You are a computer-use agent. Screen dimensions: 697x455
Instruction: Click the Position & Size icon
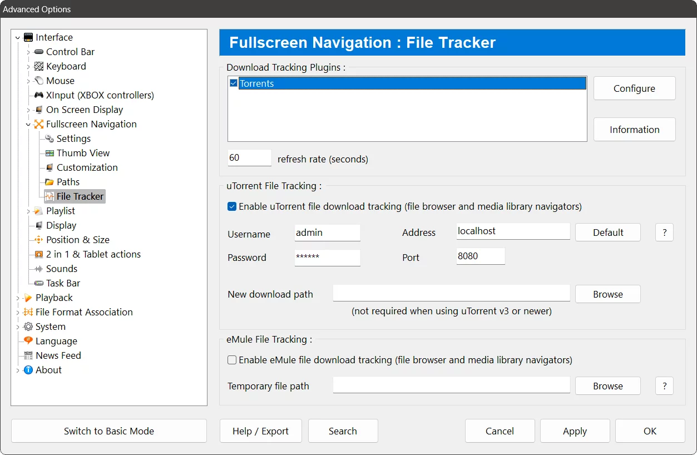point(39,240)
